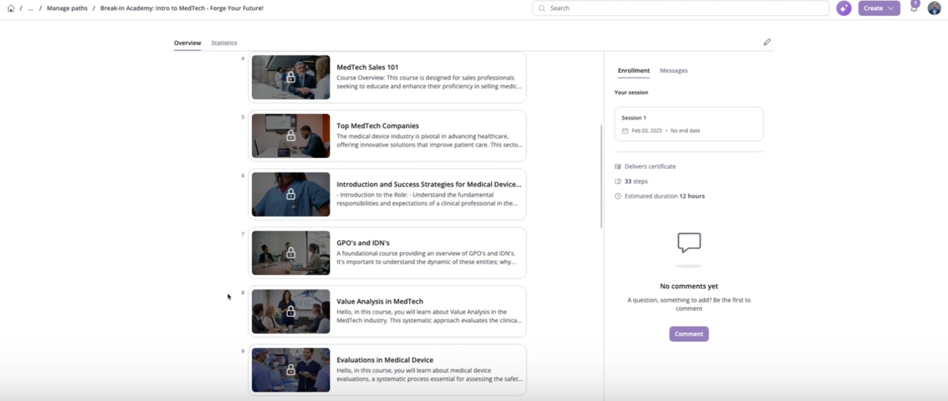The height and width of the screenshot is (401, 948).
Task: Select the Enrollment tab
Action: point(633,71)
